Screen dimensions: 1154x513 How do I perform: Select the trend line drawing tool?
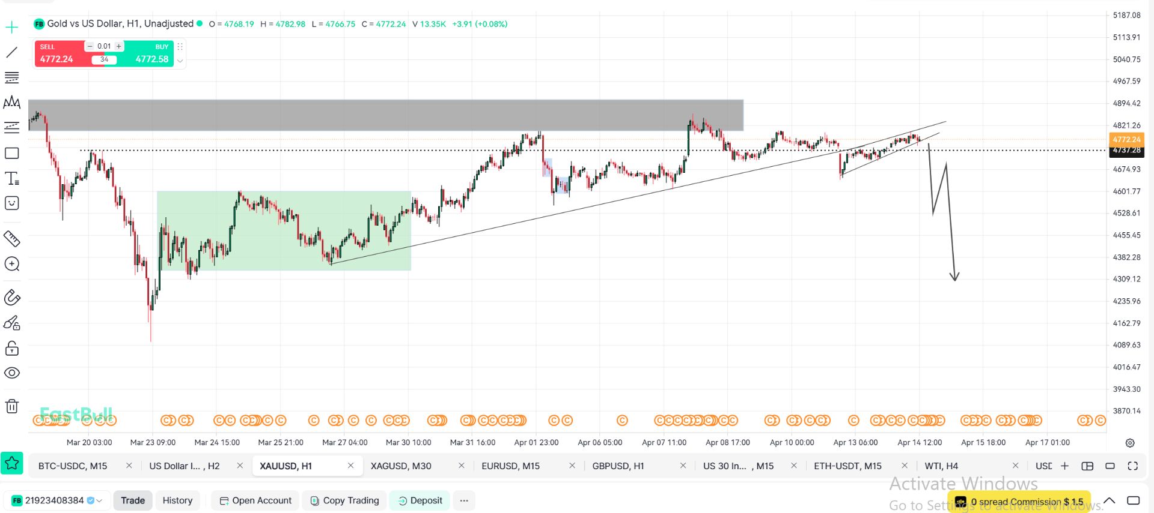pyautogui.click(x=12, y=53)
